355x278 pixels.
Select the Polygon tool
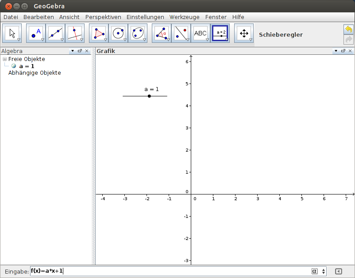(x=98, y=33)
